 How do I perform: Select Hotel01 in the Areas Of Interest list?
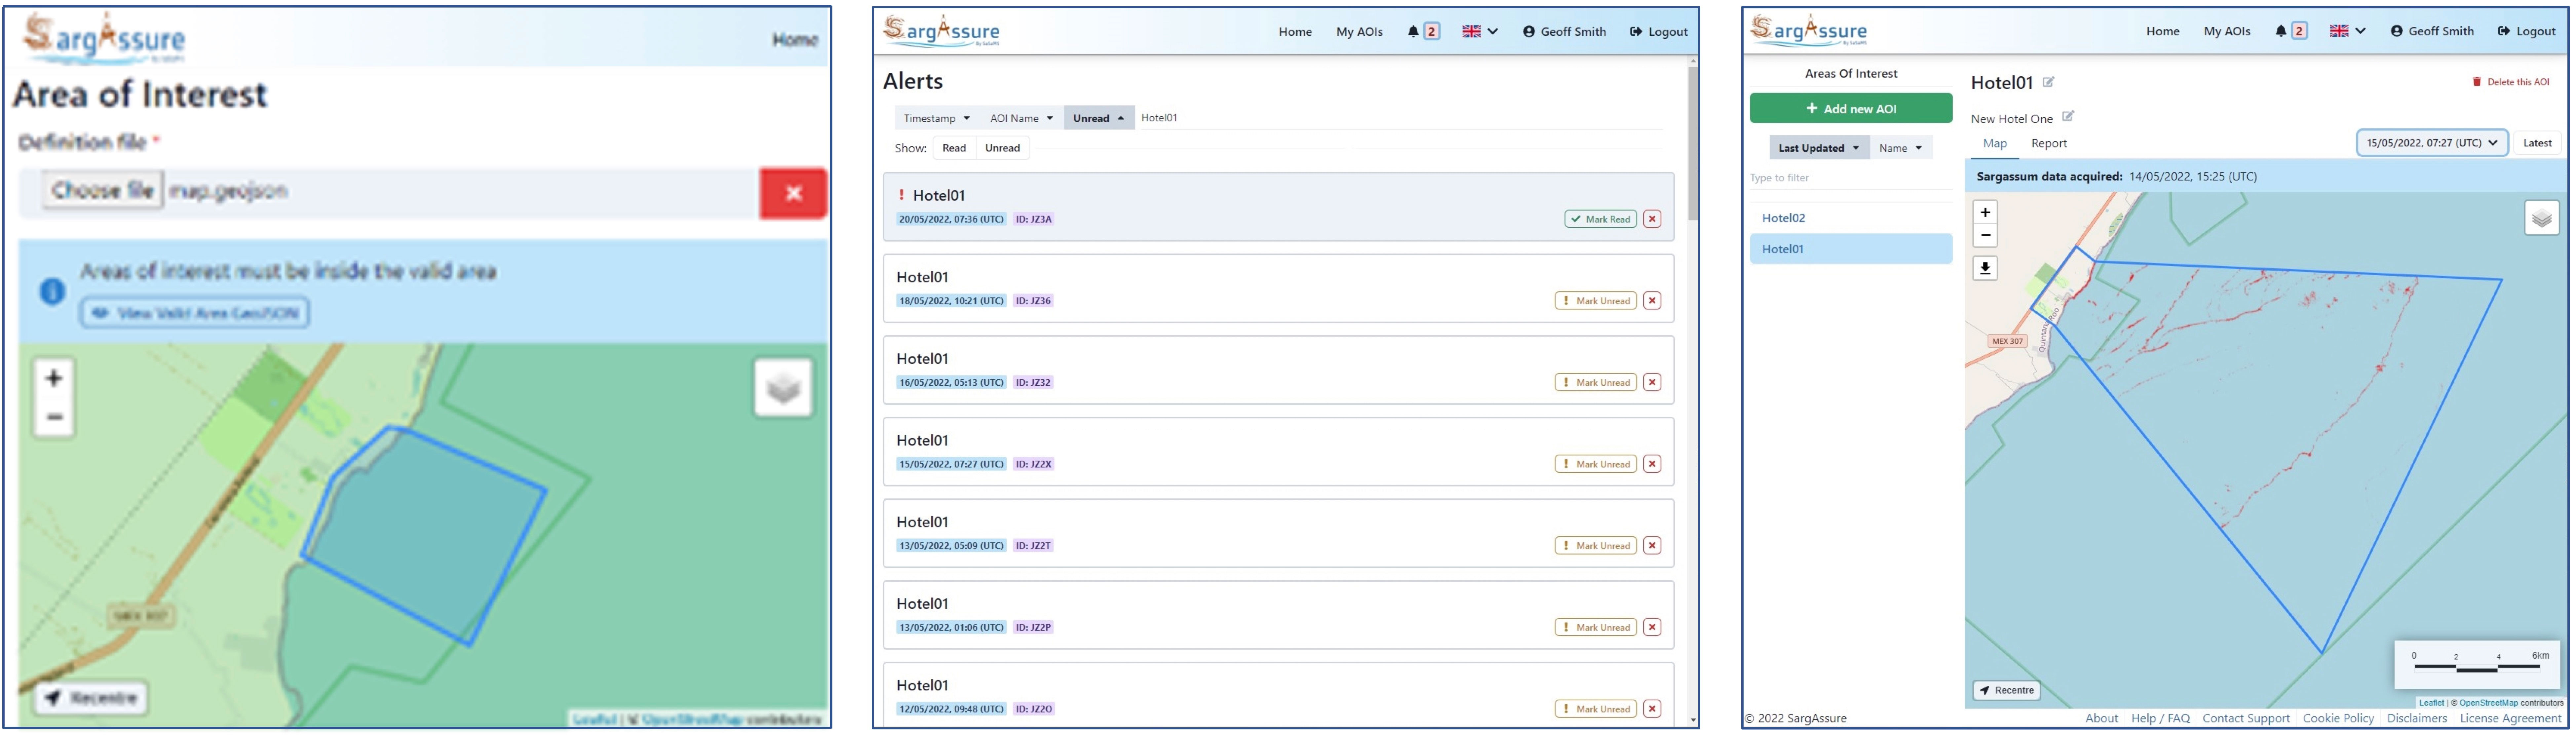click(1851, 249)
